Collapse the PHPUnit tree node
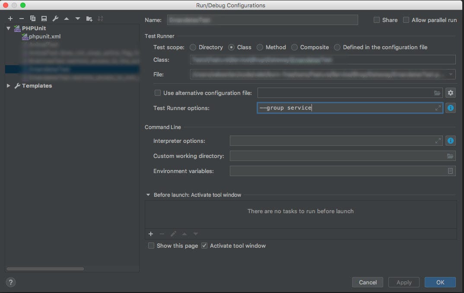Viewport: 464px width, 293px height. click(x=9, y=28)
